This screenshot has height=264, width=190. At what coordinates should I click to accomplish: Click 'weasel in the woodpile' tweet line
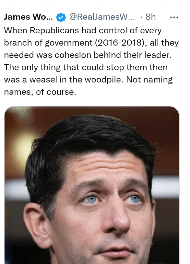tap(88, 80)
